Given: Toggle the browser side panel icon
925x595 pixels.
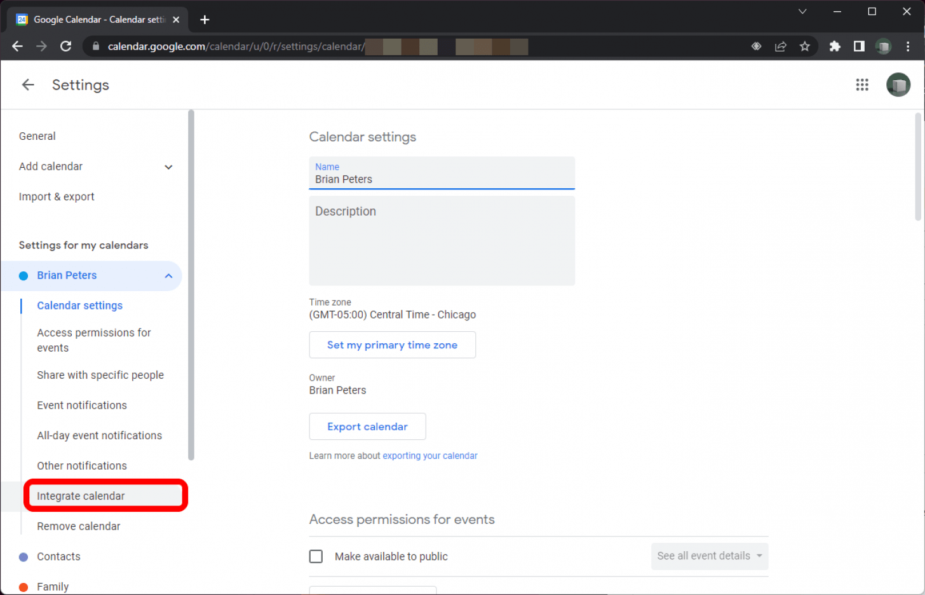Looking at the screenshot, I should (859, 46).
